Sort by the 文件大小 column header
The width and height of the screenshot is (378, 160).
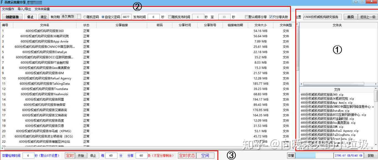(261, 25)
